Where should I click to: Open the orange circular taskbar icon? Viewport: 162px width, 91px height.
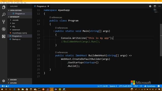(x=43, y=89)
